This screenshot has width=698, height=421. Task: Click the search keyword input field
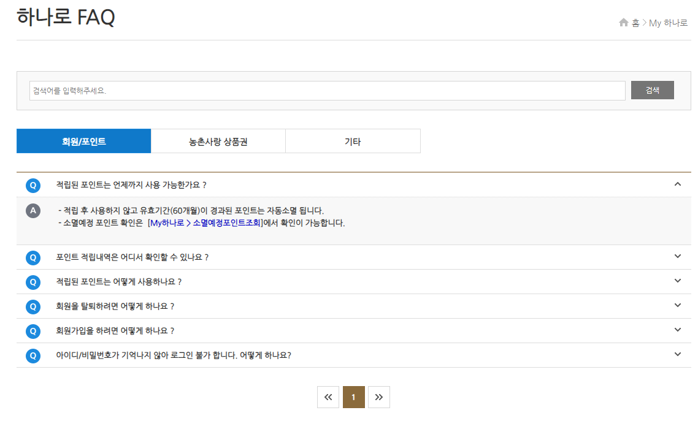328,90
